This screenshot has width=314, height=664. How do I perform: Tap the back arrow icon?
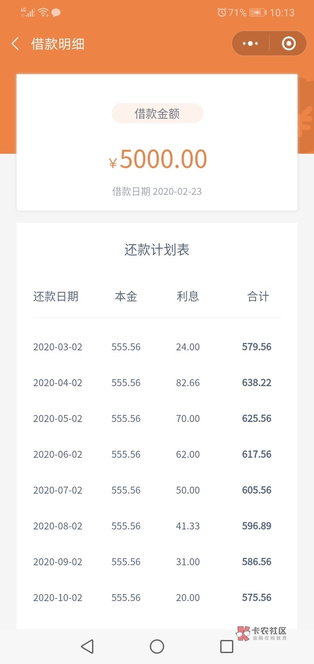(x=16, y=44)
